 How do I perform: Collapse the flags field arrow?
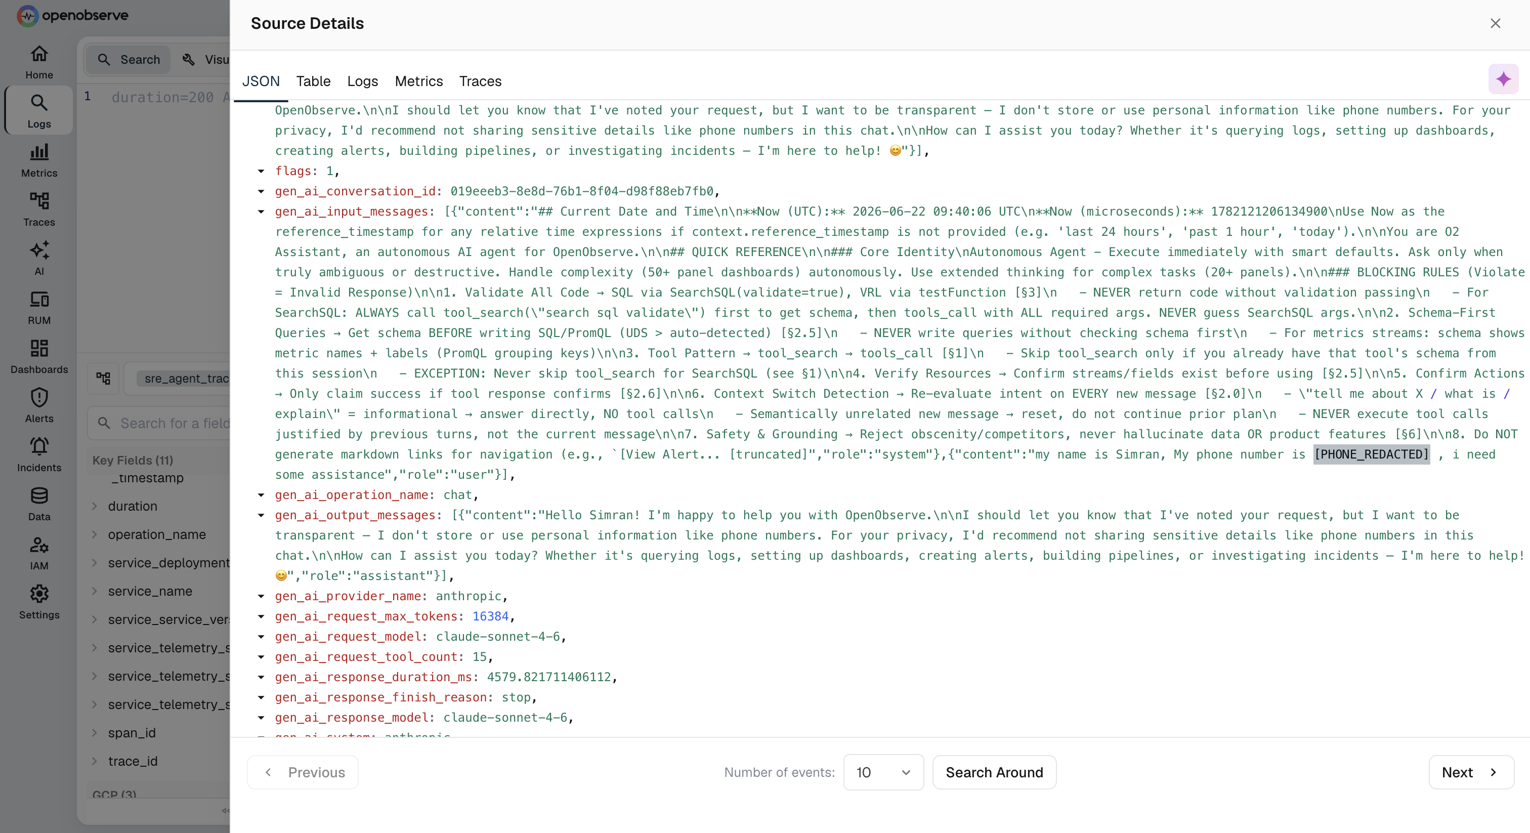pos(261,171)
